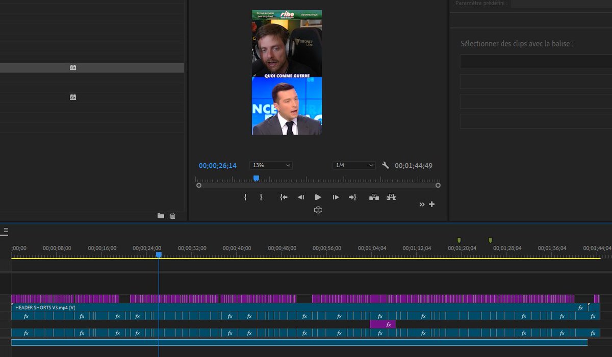Screen dimensions: 612x357
Task: Click the blue 00;00;26;14 timecode
Action: (x=218, y=166)
